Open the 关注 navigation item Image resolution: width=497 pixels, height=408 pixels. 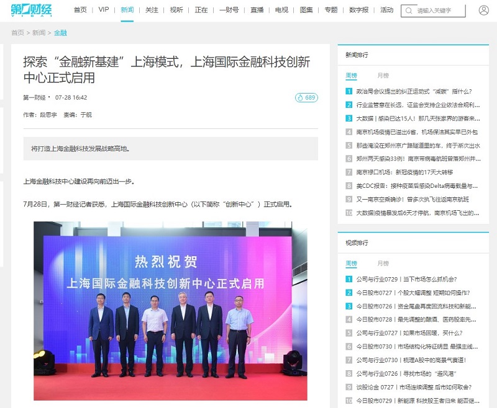(x=152, y=10)
